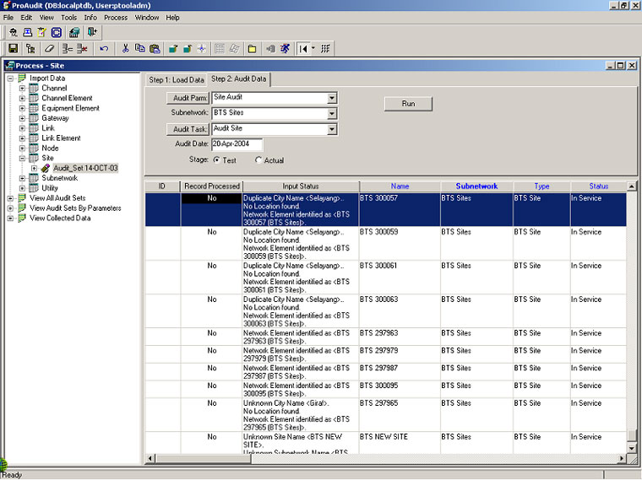Click the Eraser icon in toolbar
The height and width of the screenshot is (480, 642).
pos(50,49)
